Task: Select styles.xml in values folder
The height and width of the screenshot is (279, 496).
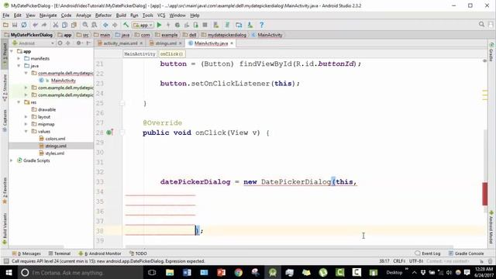Action: pos(55,153)
